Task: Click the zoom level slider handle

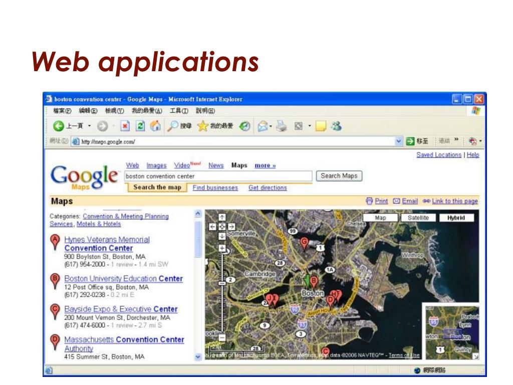Action: 222,283
